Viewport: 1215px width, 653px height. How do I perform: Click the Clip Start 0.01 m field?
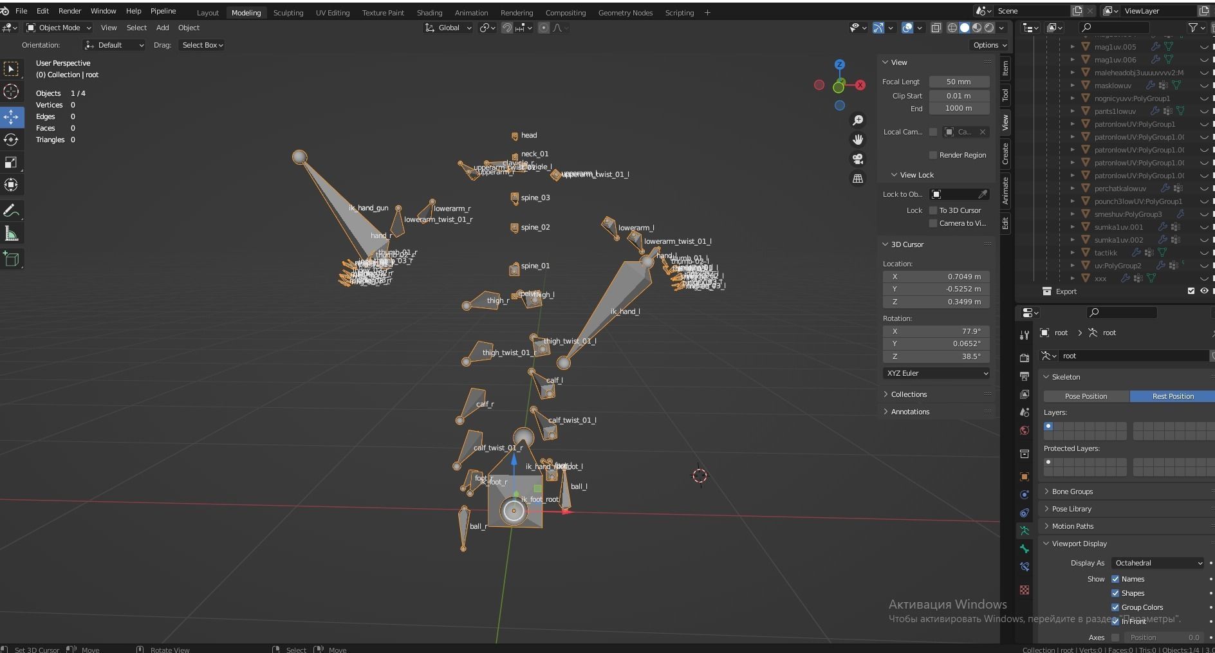(958, 96)
